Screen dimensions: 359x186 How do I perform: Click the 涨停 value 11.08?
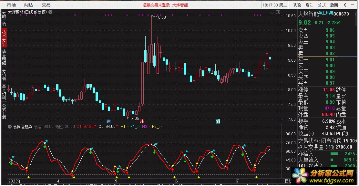click(329, 90)
